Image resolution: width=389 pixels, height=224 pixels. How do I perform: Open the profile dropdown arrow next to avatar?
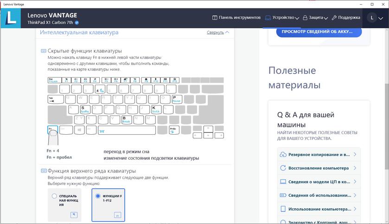[382, 18]
